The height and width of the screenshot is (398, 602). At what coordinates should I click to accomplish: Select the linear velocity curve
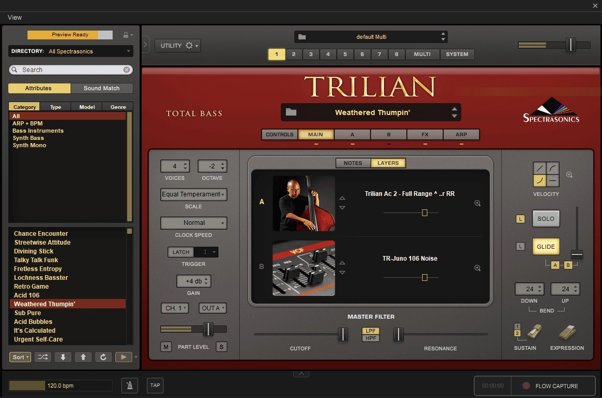tap(539, 168)
